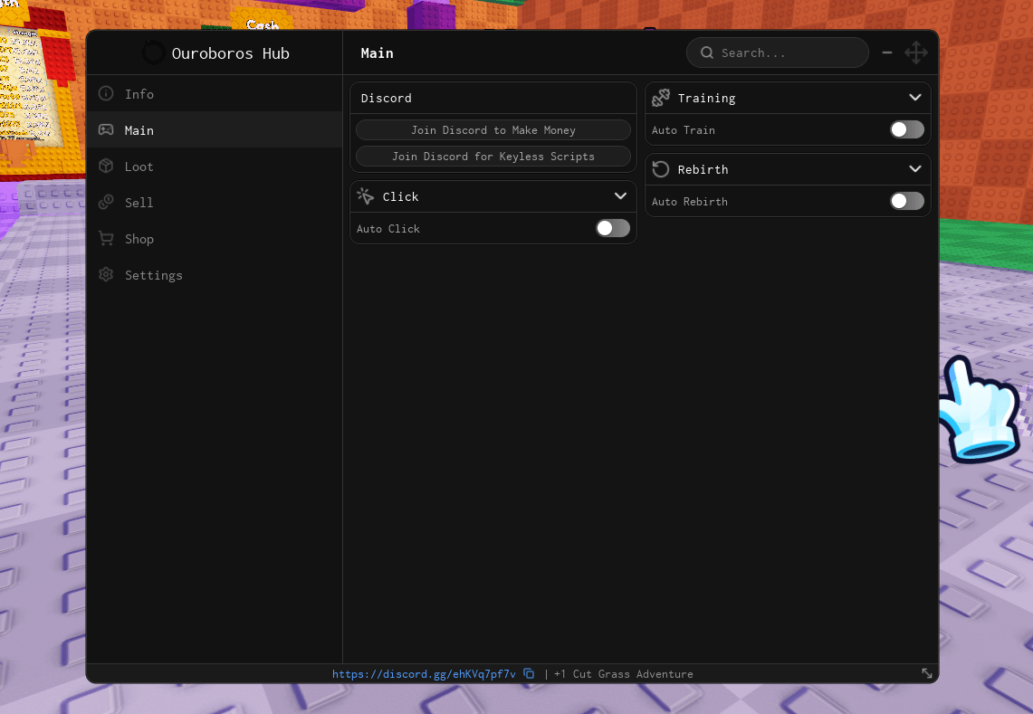The image size is (1033, 714).
Task: Click the magnifier icon in search box
Action: (x=707, y=52)
